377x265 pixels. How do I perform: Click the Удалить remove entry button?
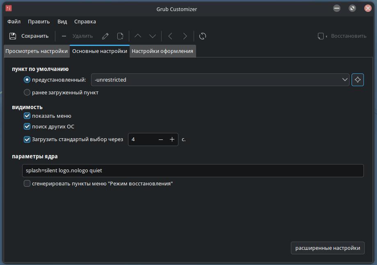click(77, 36)
